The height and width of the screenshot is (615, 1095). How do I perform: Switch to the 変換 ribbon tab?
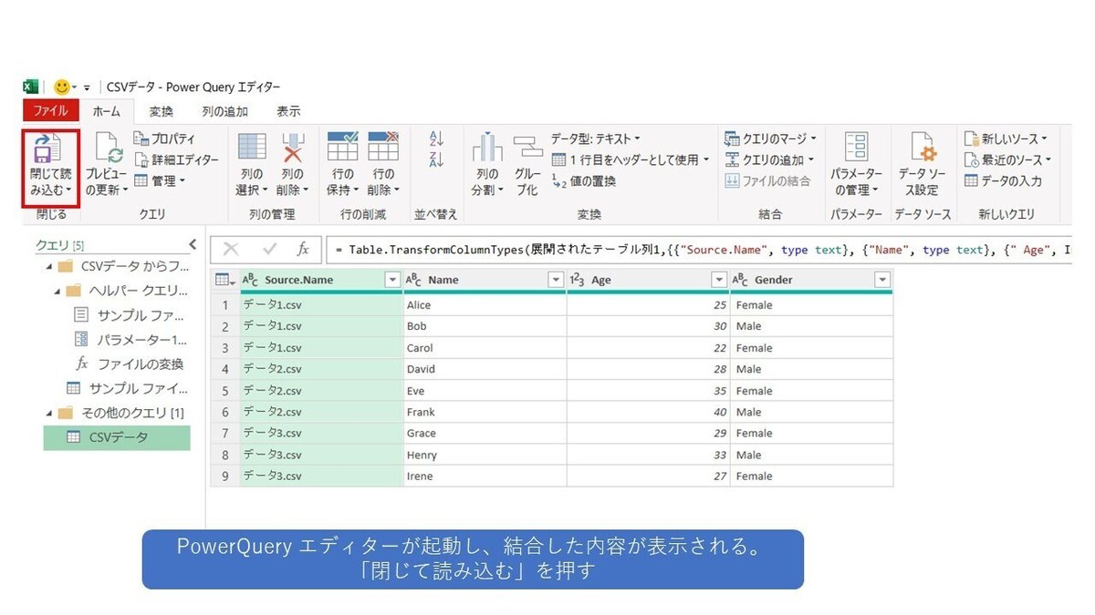coord(160,110)
